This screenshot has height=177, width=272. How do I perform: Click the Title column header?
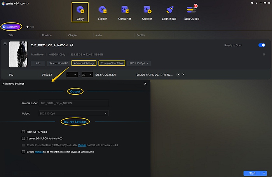tap(11, 35)
